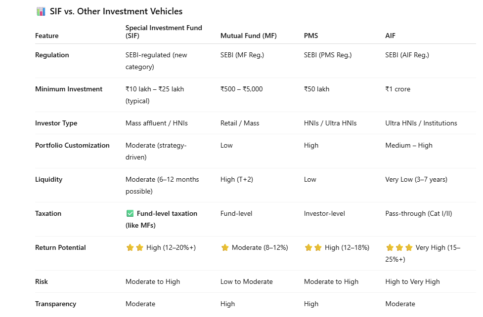Click the Portfolio Customization row label
The width and height of the screenshot is (483, 317).
click(72, 146)
